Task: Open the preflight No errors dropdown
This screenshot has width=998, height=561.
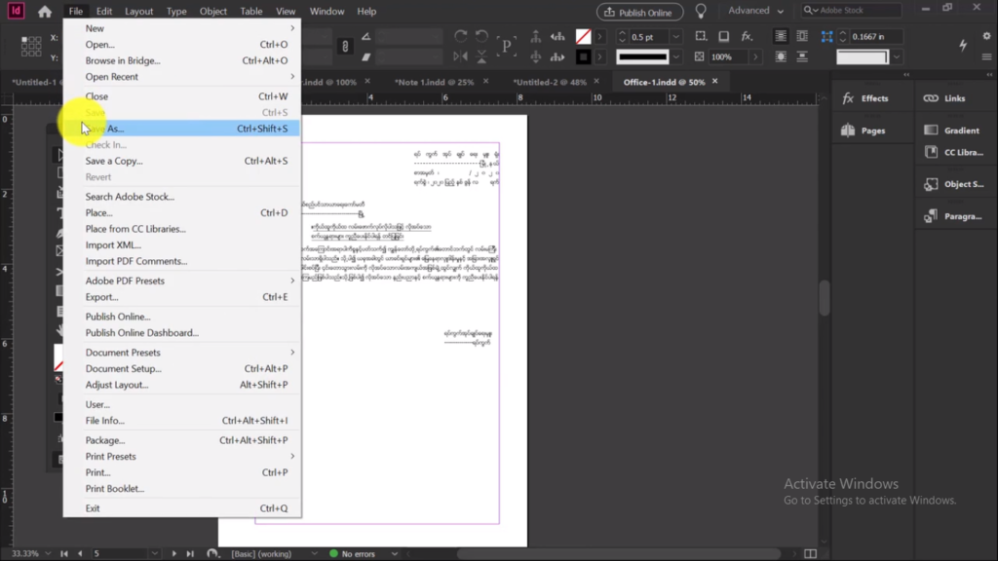Action: (x=395, y=554)
